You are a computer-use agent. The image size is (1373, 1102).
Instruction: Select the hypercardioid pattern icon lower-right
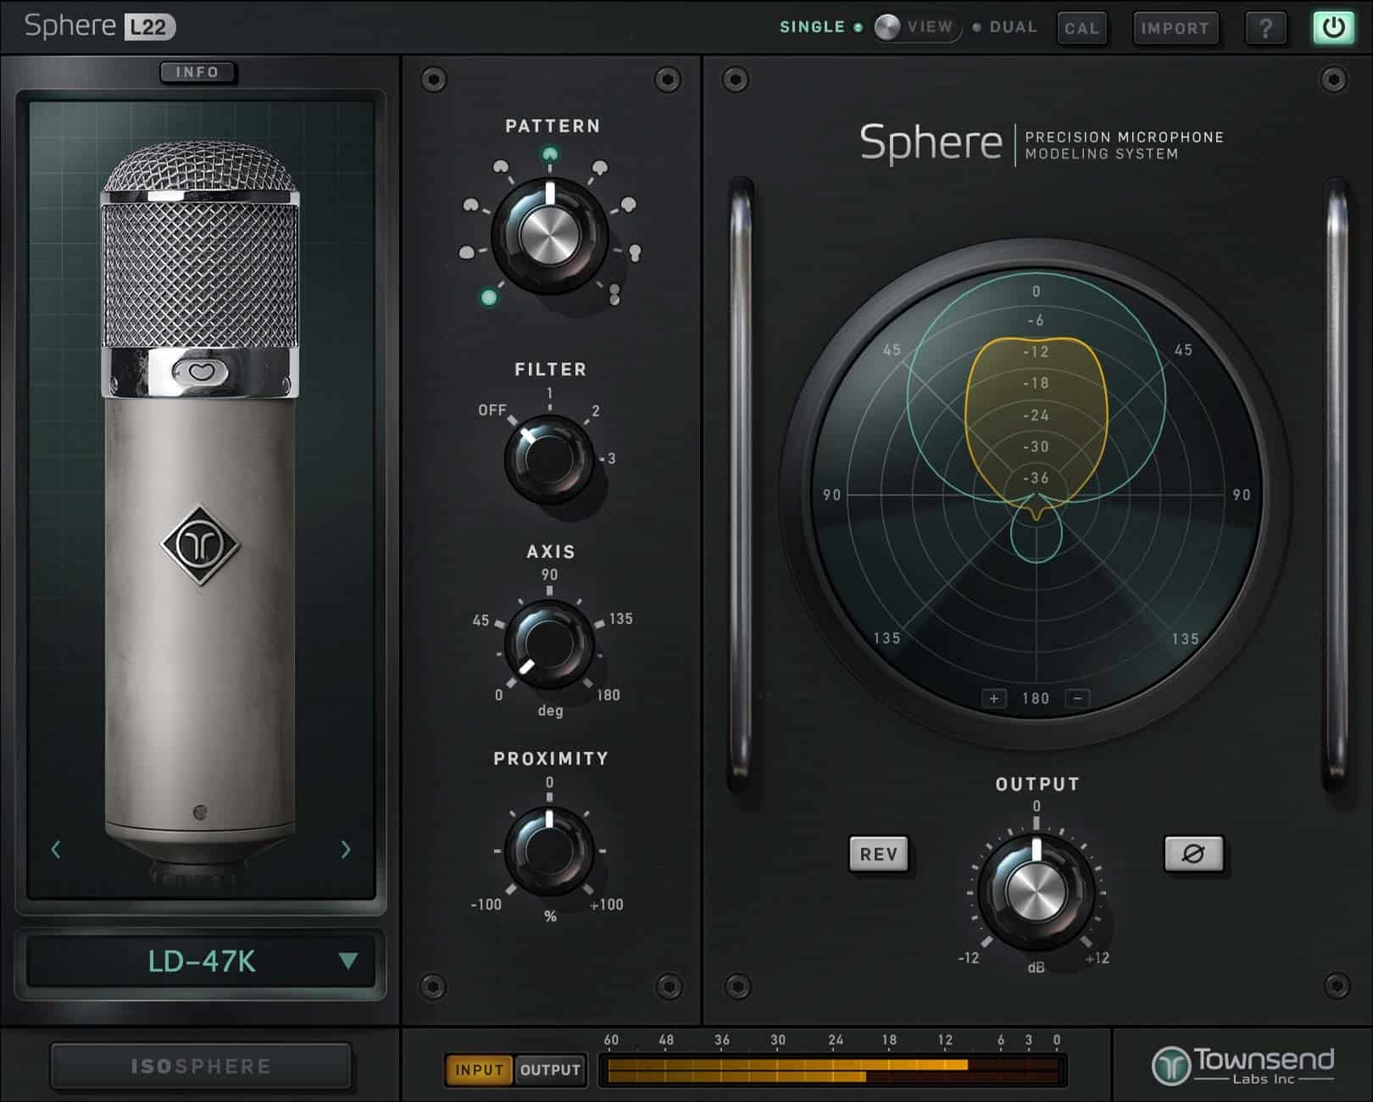point(635,252)
